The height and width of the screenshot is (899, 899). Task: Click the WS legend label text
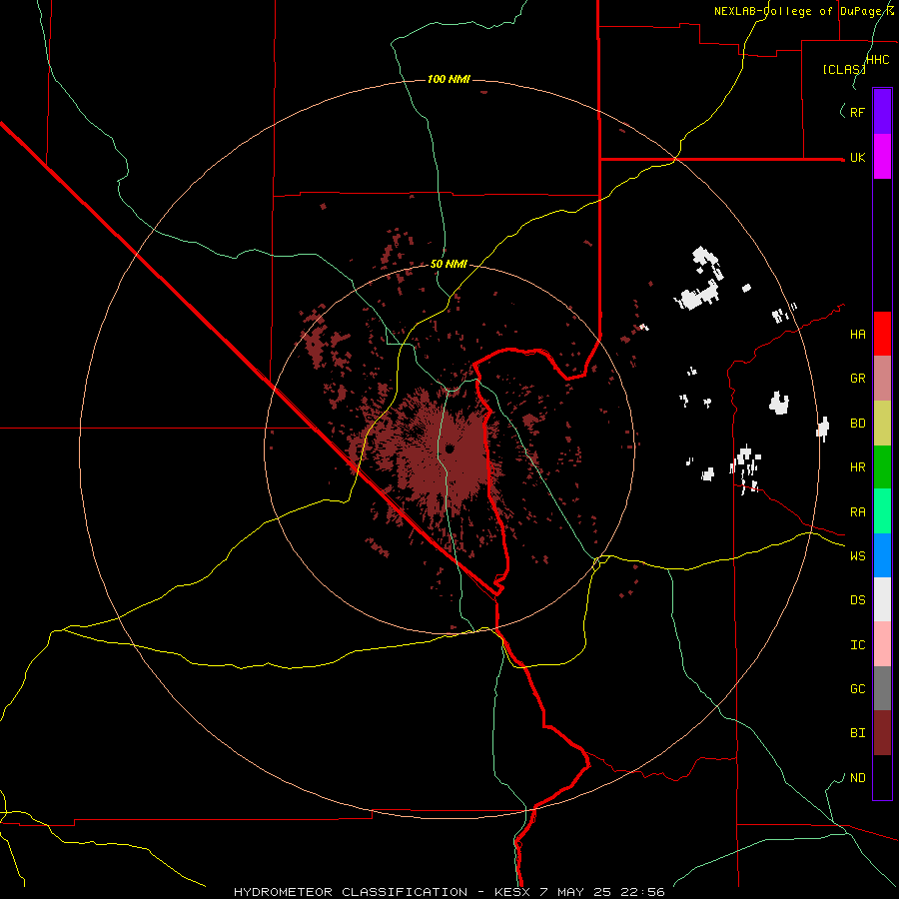click(857, 555)
